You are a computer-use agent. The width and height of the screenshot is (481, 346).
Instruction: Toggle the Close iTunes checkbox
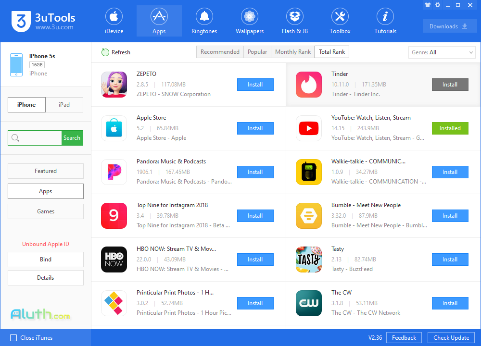13,338
